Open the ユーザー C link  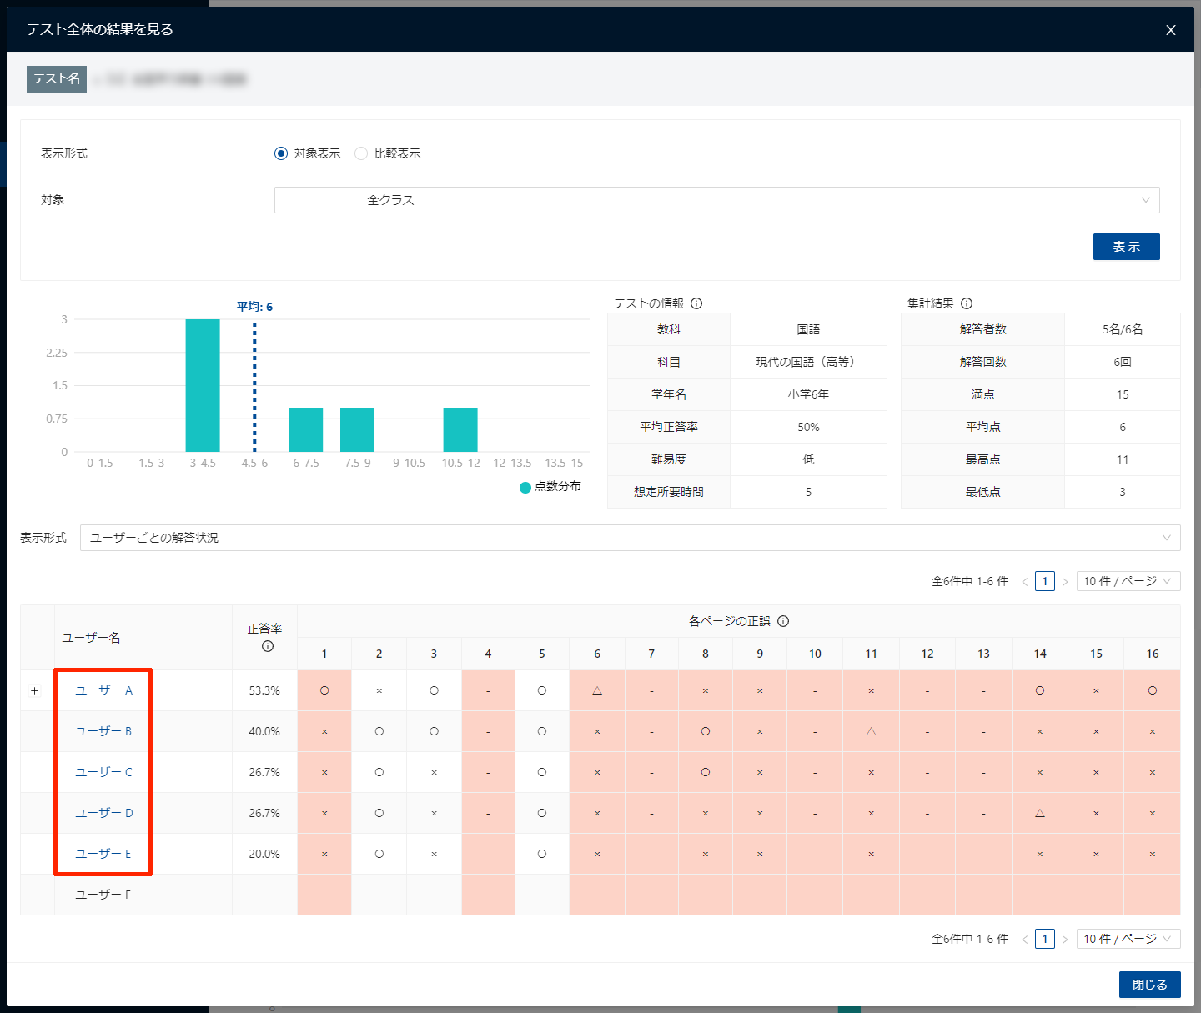click(x=103, y=772)
